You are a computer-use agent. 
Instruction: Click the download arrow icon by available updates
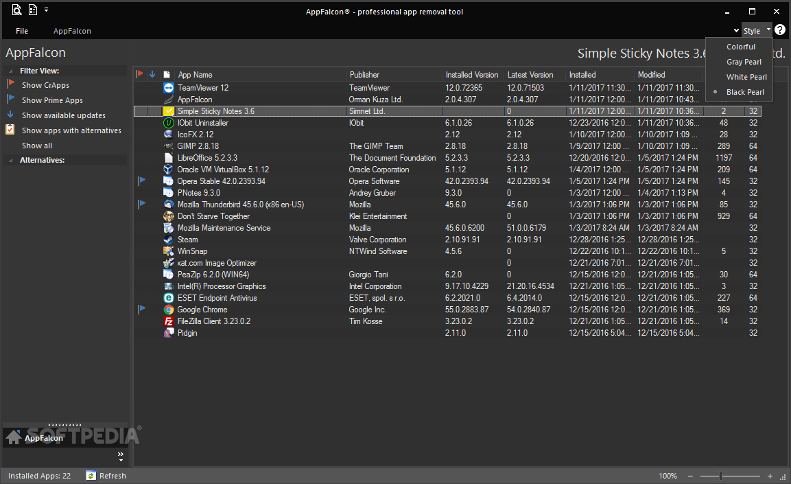(x=10, y=115)
